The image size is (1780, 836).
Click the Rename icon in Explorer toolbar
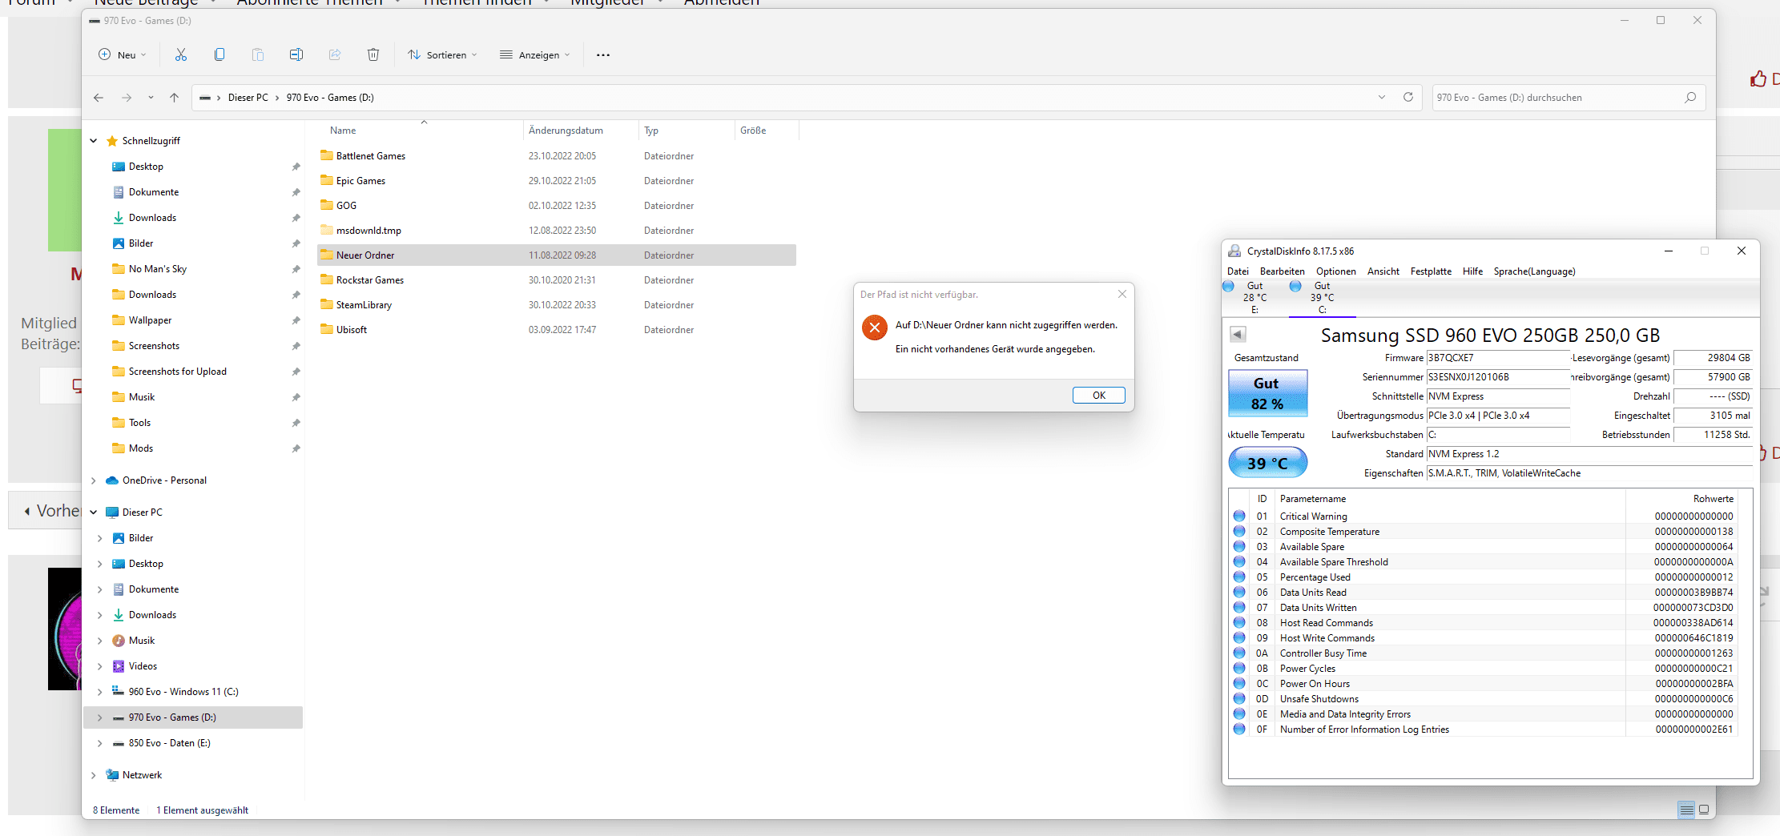296,54
